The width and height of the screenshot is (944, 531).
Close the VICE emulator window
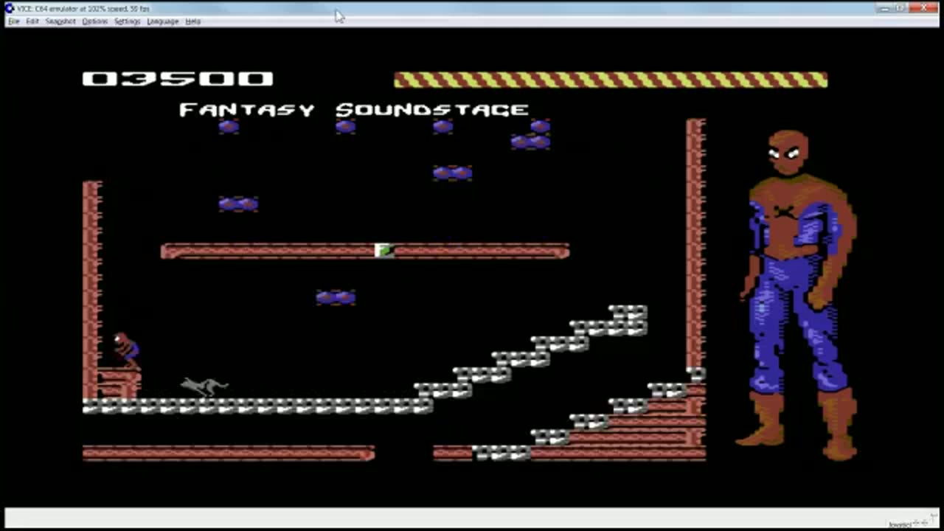(925, 8)
